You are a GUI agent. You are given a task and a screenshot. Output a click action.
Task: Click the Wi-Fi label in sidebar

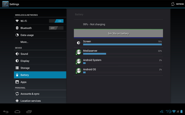[24, 21]
